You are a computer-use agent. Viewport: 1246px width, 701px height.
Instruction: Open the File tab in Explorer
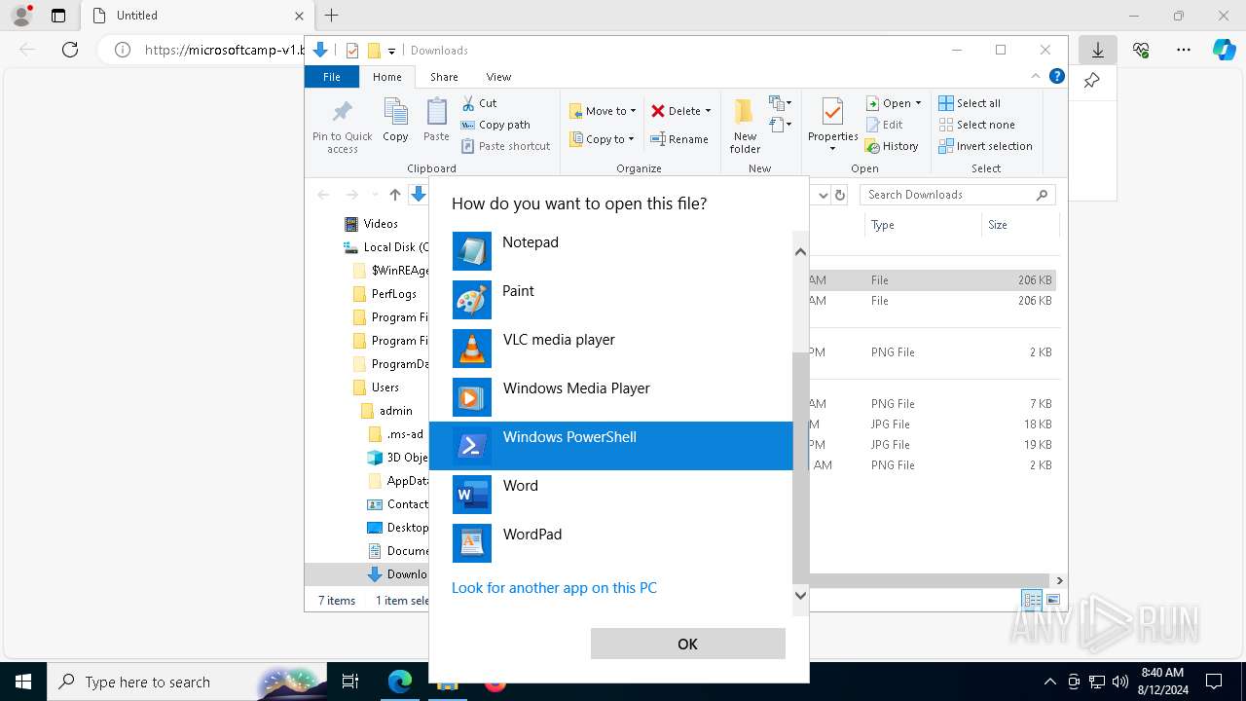[332, 76]
